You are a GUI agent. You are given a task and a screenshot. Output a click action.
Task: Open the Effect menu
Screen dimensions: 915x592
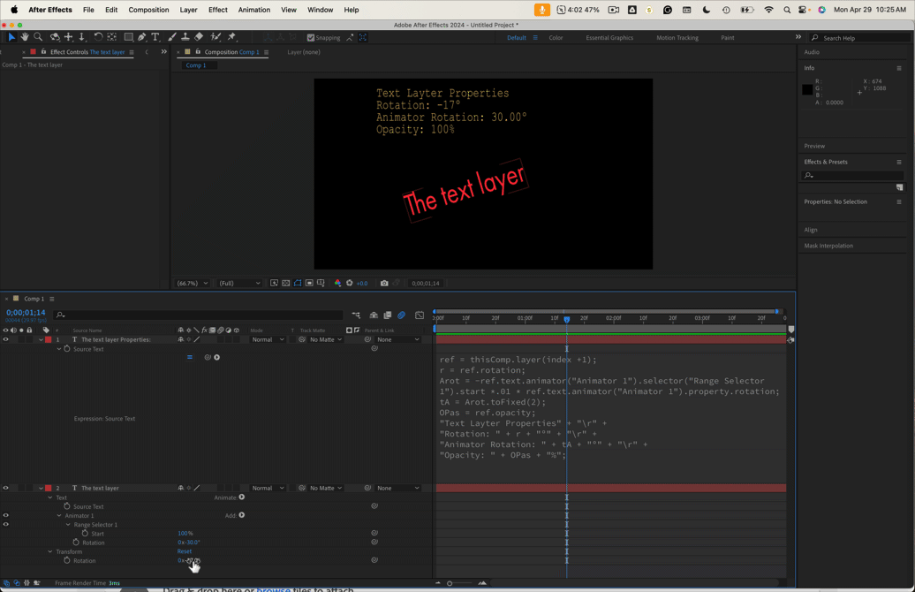(217, 10)
